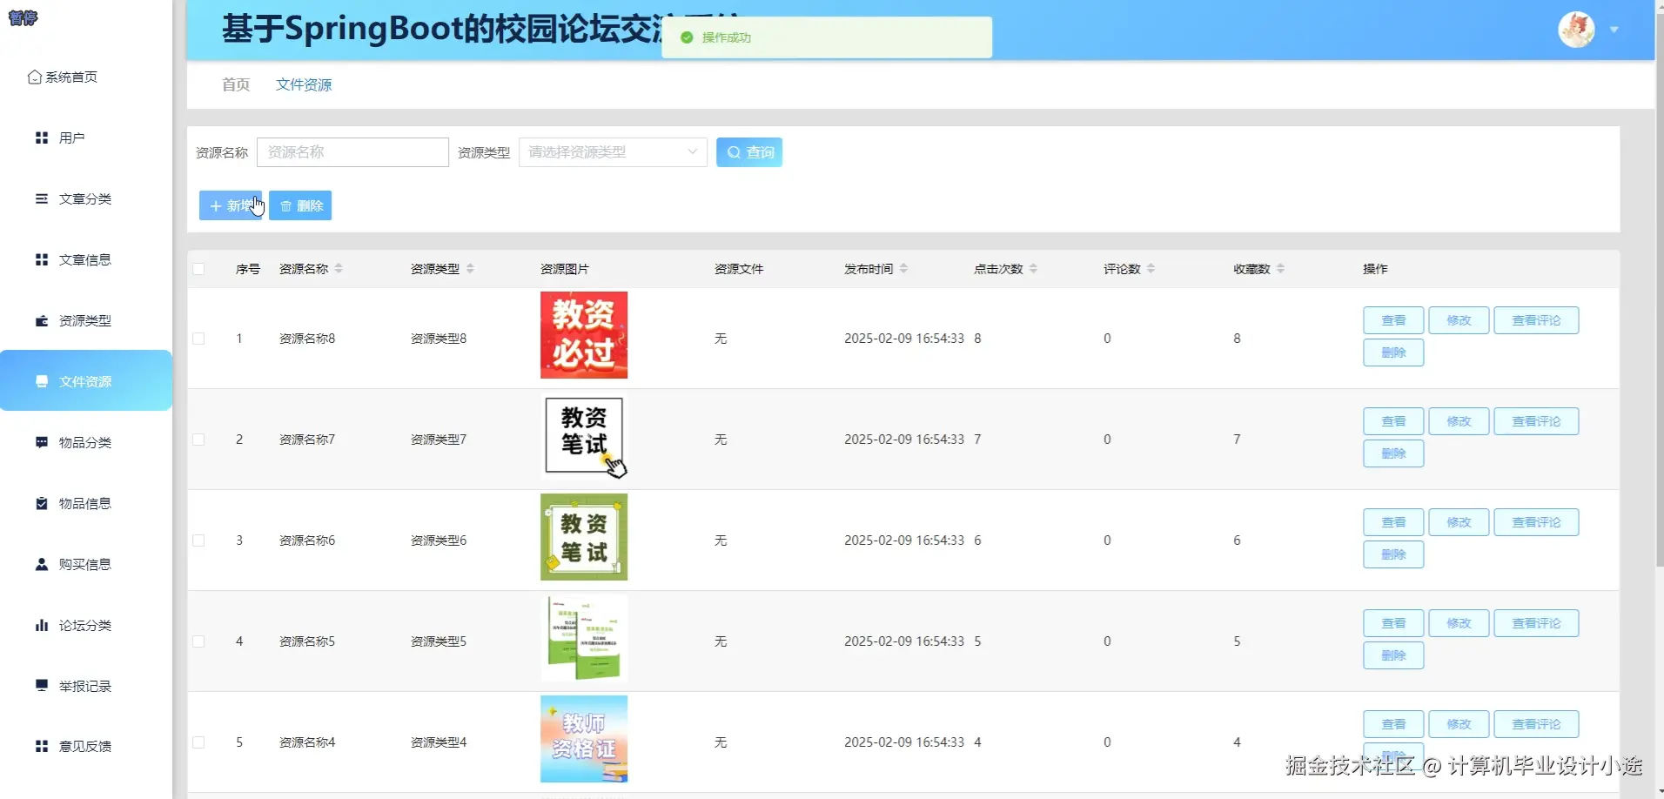Open the 资源名称6 green 教资笔试 thumbnail
This screenshot has height=799, width=1664.
pos(584,537)
